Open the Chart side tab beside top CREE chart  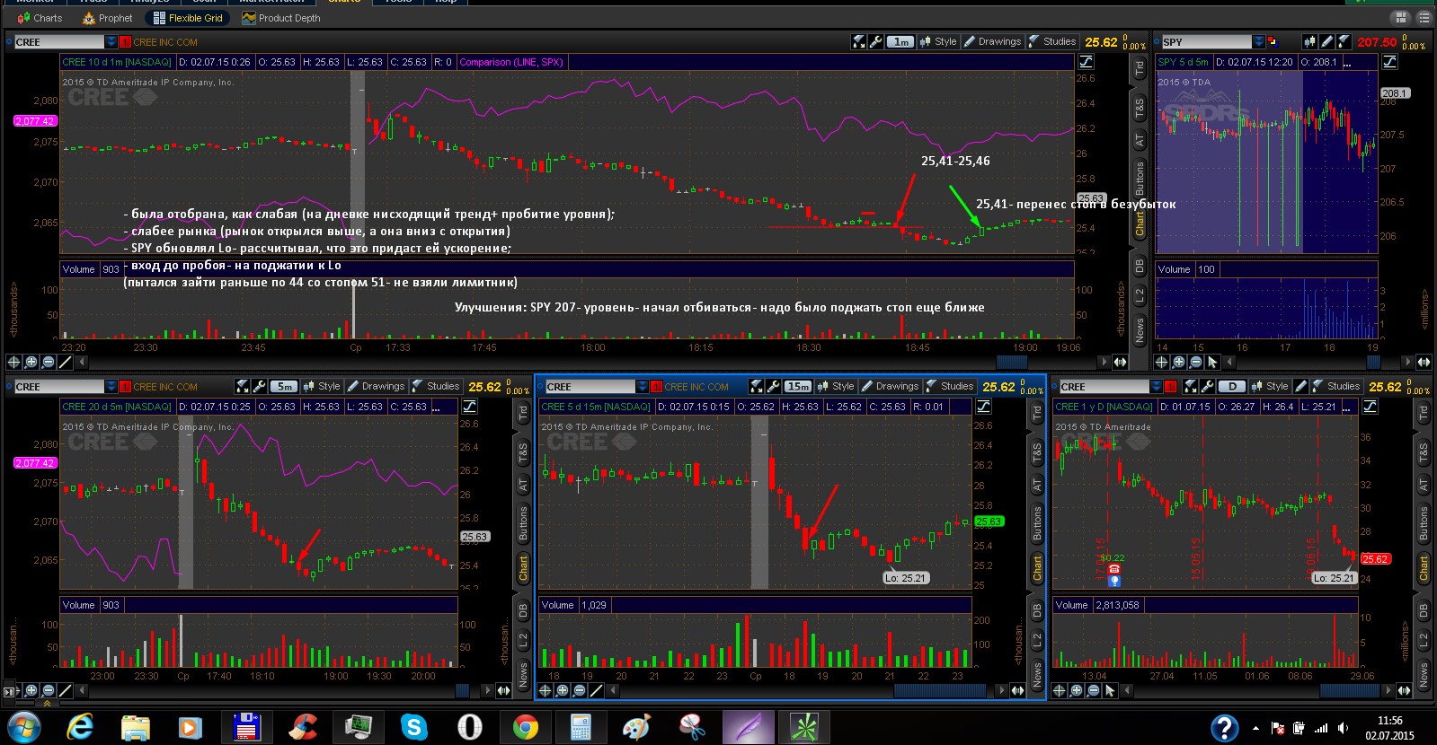[1140, 223]
